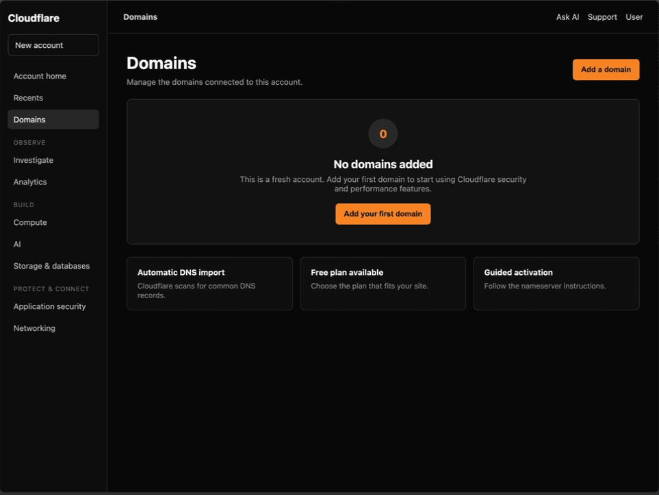Click the Domains breadcrumb in header
This screenshot has width=659, height=495.
[140, 17]
